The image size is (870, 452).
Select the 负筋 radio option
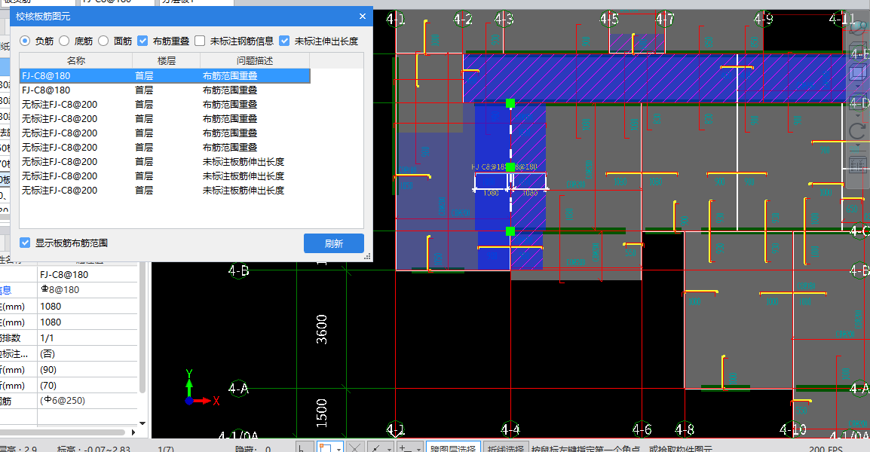pos(25,41)
